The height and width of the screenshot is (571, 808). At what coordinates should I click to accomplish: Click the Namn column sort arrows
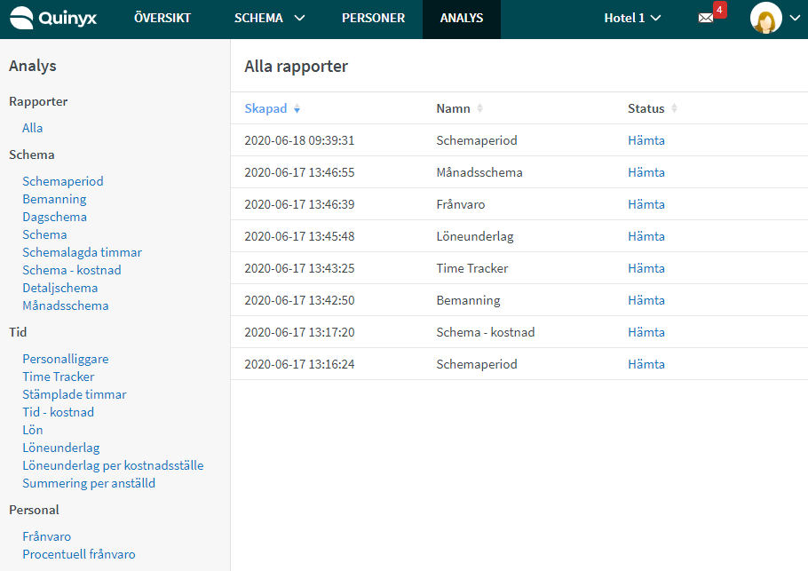[479, 108]
